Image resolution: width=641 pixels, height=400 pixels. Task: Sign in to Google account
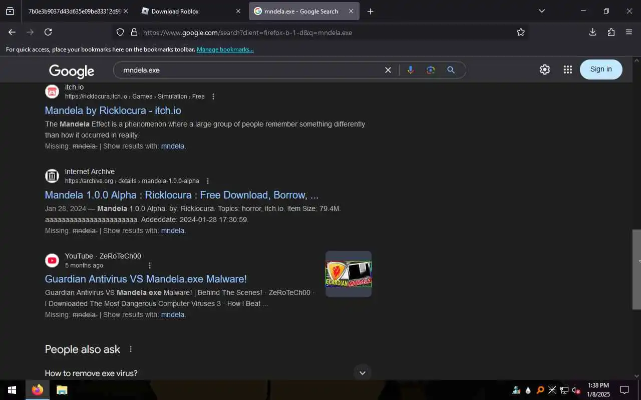(x=601, y=69)
